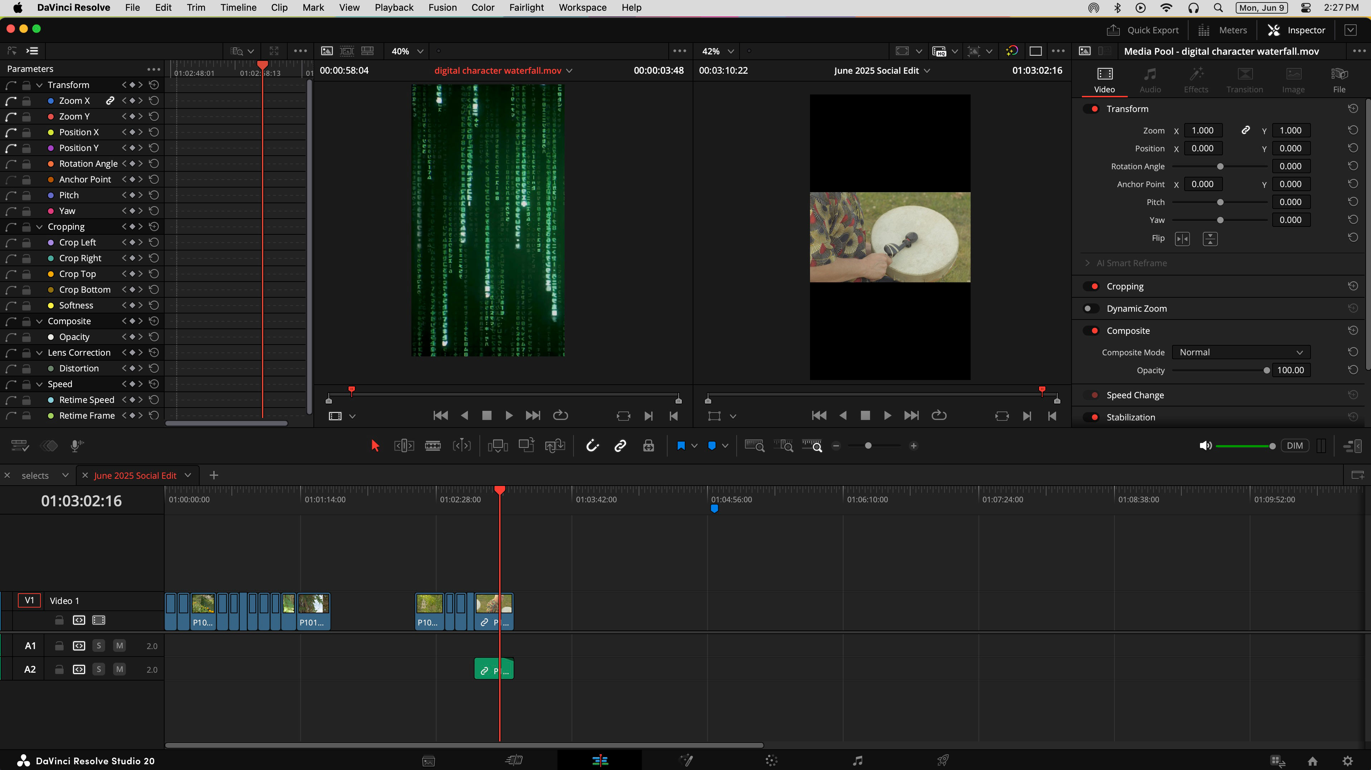Click the blue Flag icon

[681, 446]
